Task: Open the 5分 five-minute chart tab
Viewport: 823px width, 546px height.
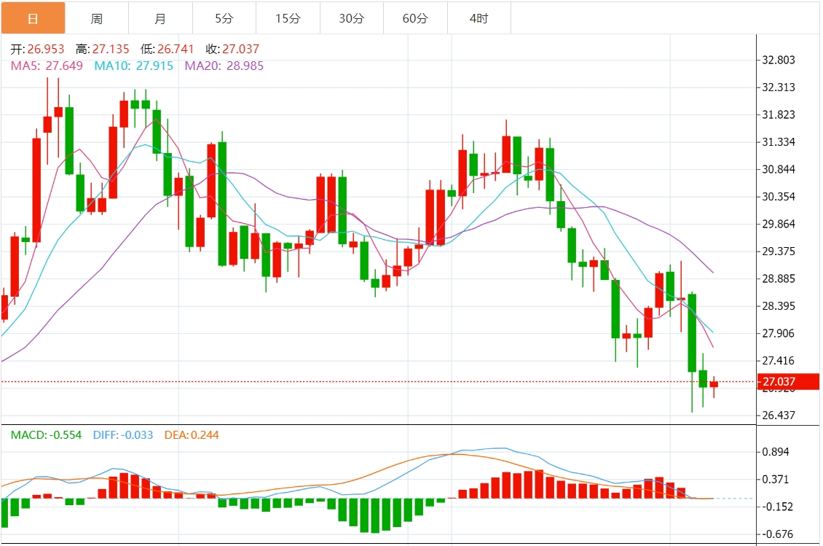Action: pos(224,18)
